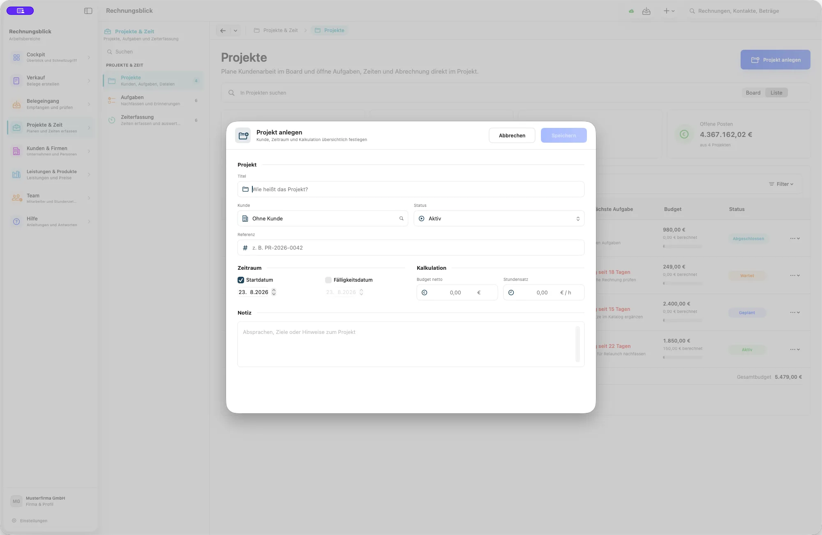The width and height of the screenshot is (822, 535).
Task: Click the Aufgaben checklist icon
Action: click(112, 100)
